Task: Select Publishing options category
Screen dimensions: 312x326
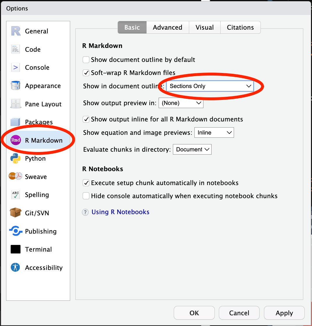Action: (x=38, y=231)
